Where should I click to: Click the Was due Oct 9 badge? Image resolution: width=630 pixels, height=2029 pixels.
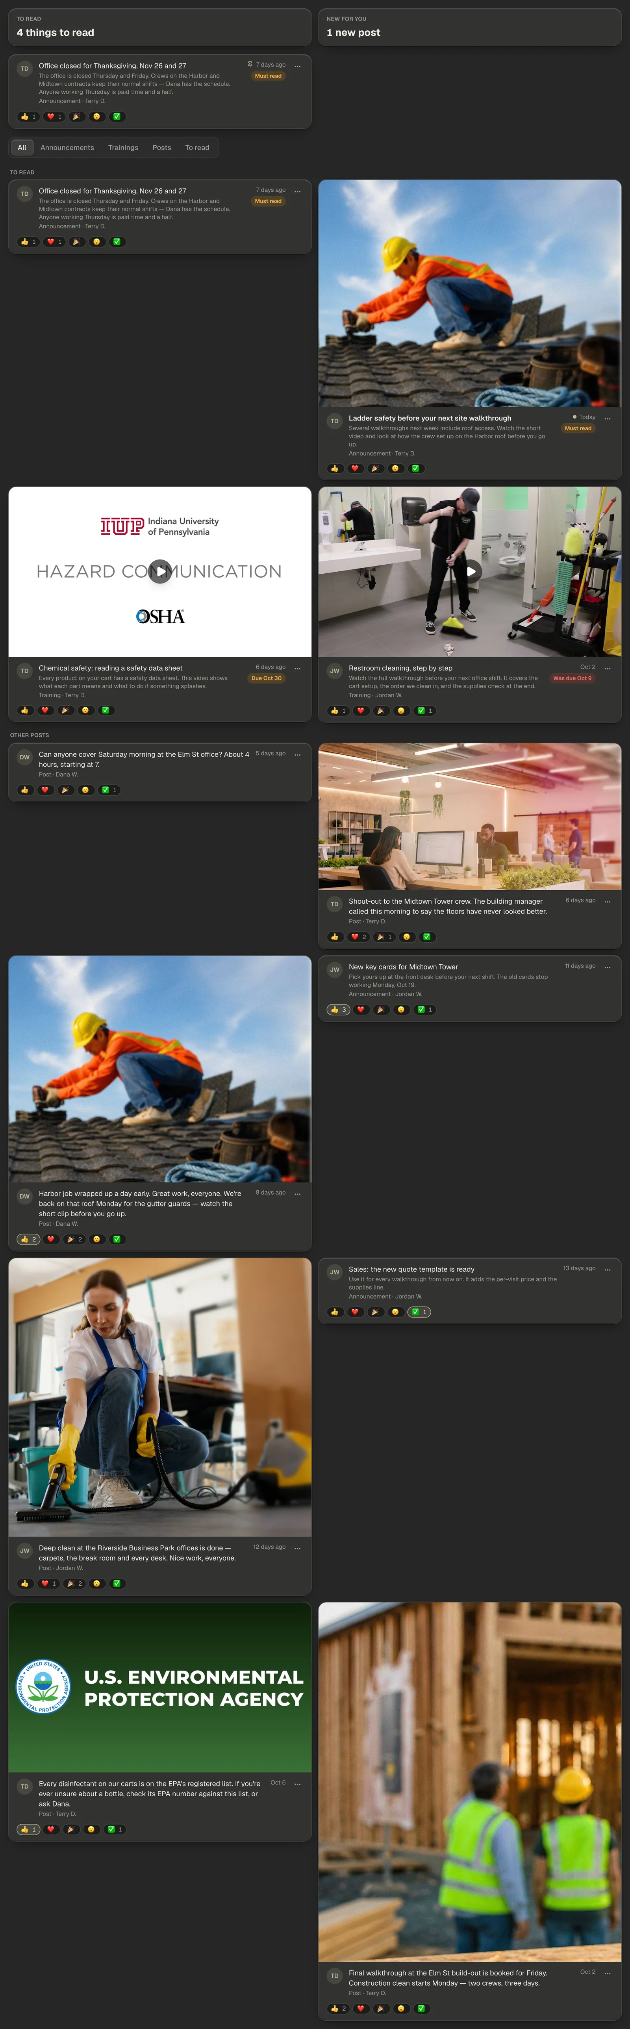tap(572, 678)
